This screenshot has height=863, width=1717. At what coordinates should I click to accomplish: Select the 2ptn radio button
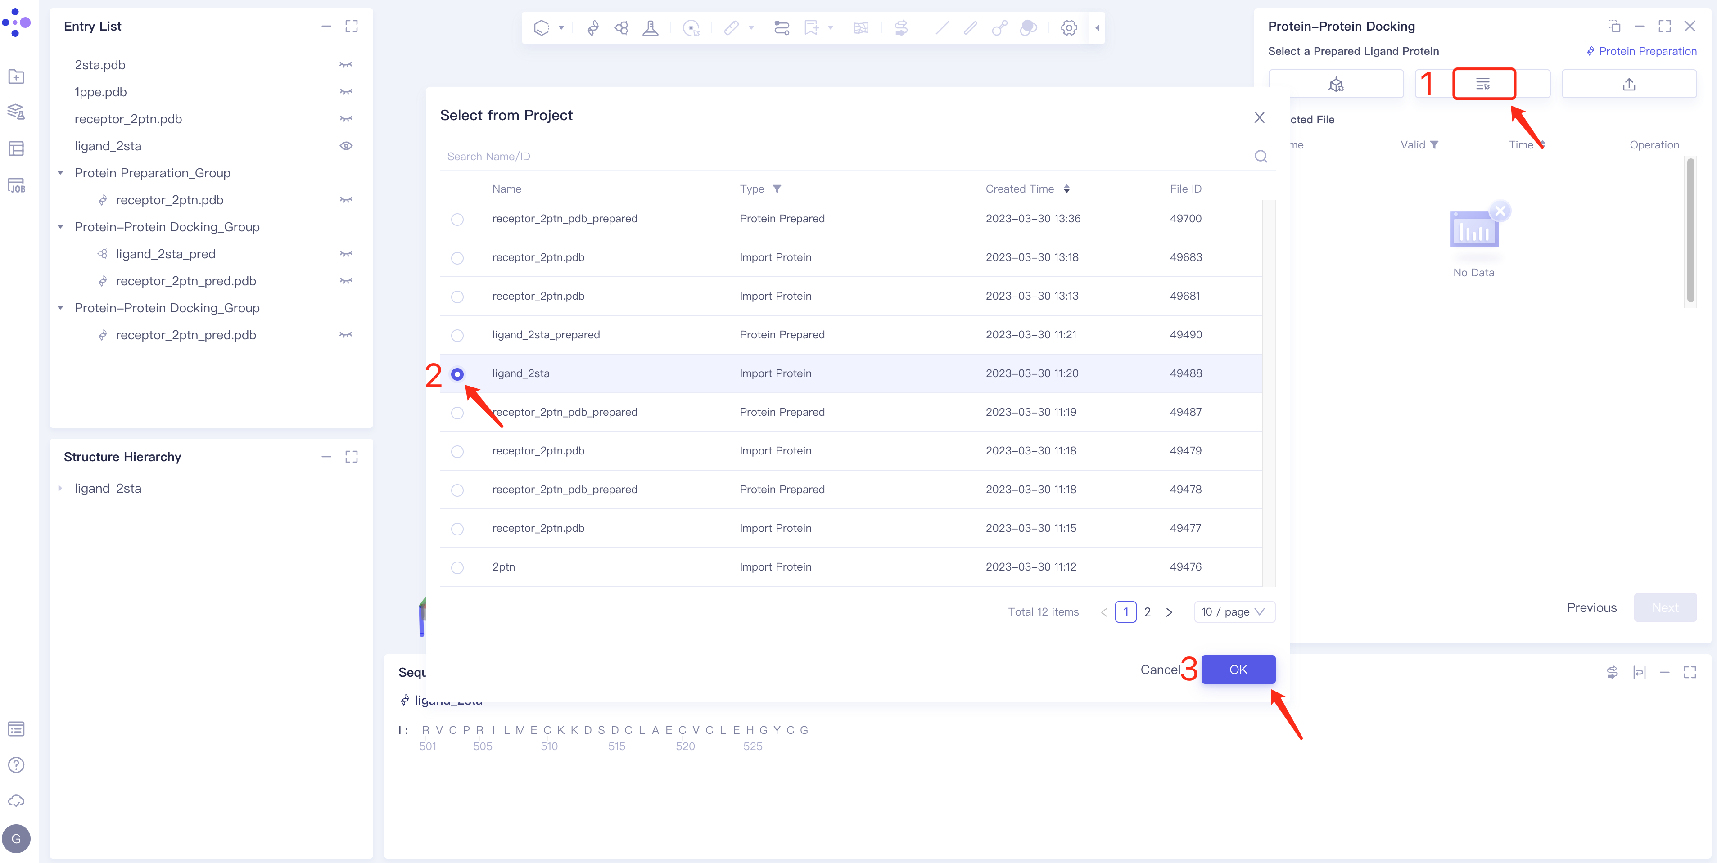pos(457,567)
